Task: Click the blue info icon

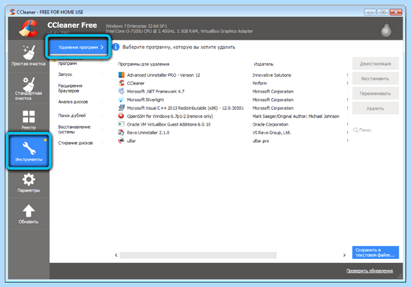Action: [x=115, y=47]
